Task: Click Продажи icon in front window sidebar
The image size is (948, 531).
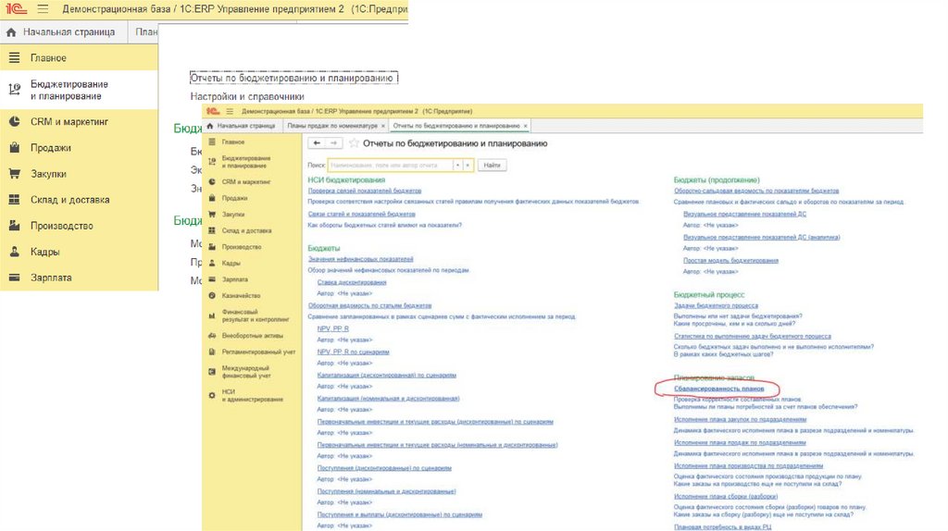Action: (x=212, y=198)
